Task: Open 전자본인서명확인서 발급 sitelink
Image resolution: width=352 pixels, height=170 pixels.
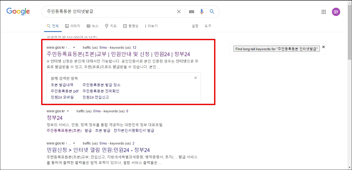Action: click(x=134, y=131)
